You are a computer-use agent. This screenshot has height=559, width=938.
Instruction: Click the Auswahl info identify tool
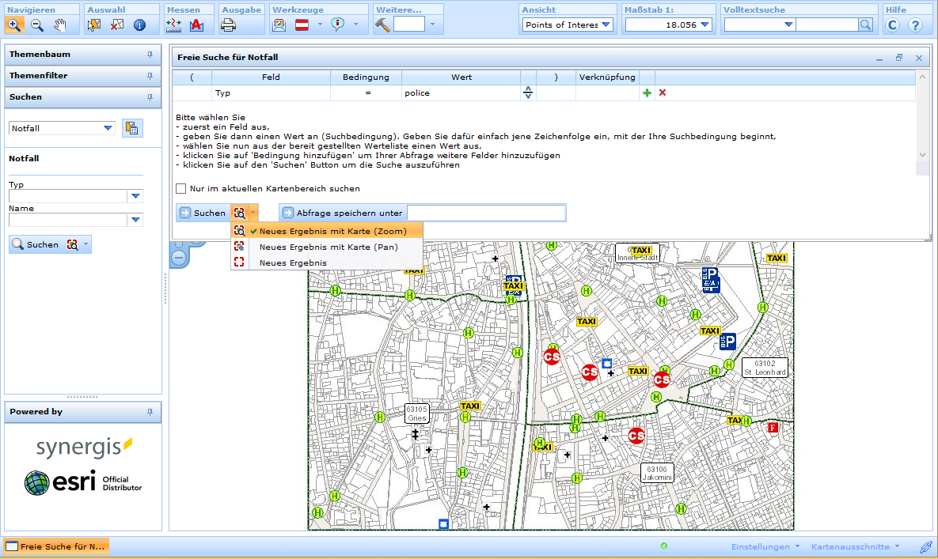(139, 25)
